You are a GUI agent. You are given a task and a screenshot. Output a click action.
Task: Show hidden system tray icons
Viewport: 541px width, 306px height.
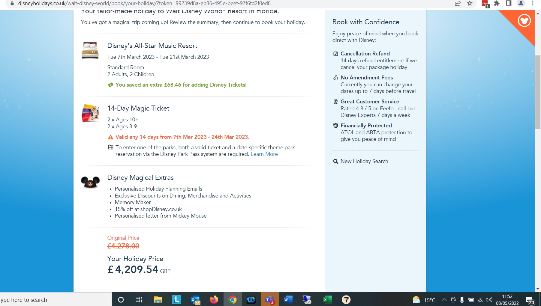(x=444, y=300)
